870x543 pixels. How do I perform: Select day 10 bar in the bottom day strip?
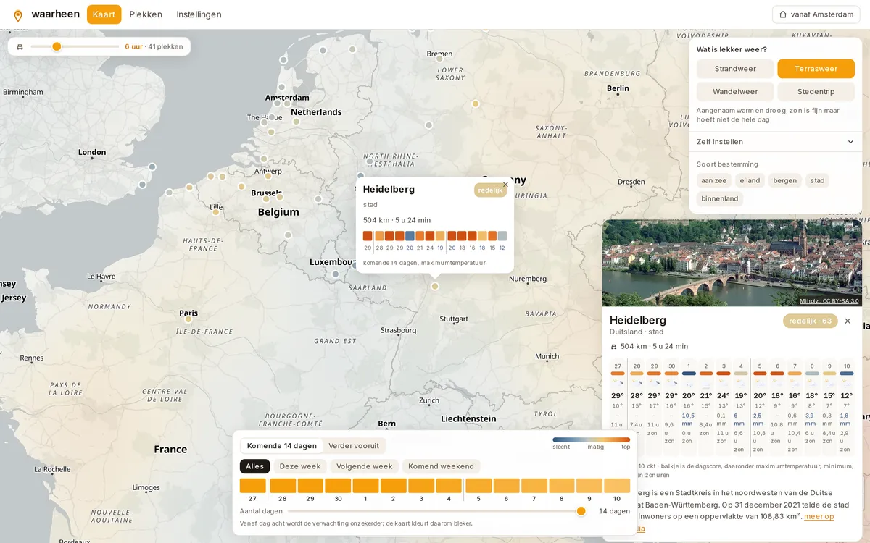pyautogui.click(x=617, y=486)
